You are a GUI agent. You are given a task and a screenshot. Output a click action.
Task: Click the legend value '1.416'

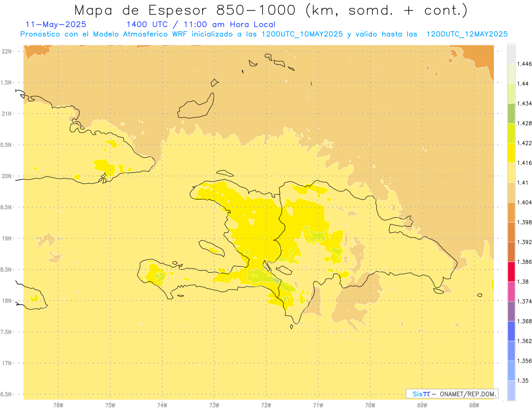click(x=525, y=163)
